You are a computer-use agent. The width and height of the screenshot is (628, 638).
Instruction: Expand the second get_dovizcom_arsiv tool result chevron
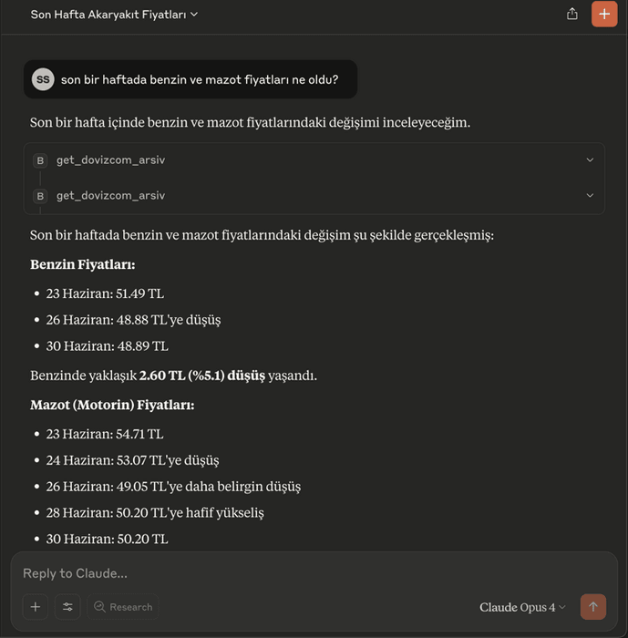[590, 195]
